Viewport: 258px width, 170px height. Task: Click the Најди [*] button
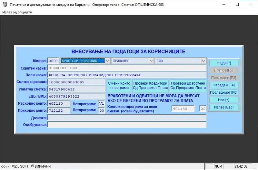(223, 63)
